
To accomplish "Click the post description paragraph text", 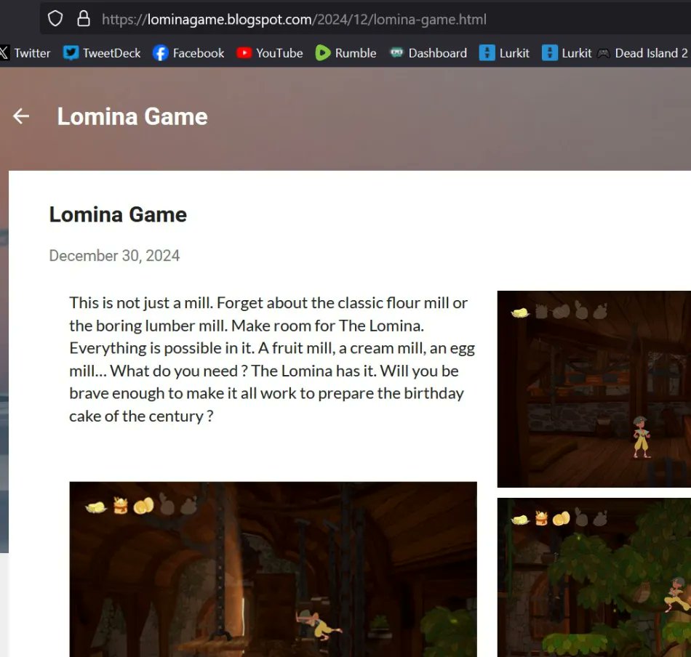I will (272, 359).
